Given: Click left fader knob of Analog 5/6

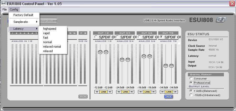Looking at the screenshot, I should pyautogui.click(x=144, y=56).
